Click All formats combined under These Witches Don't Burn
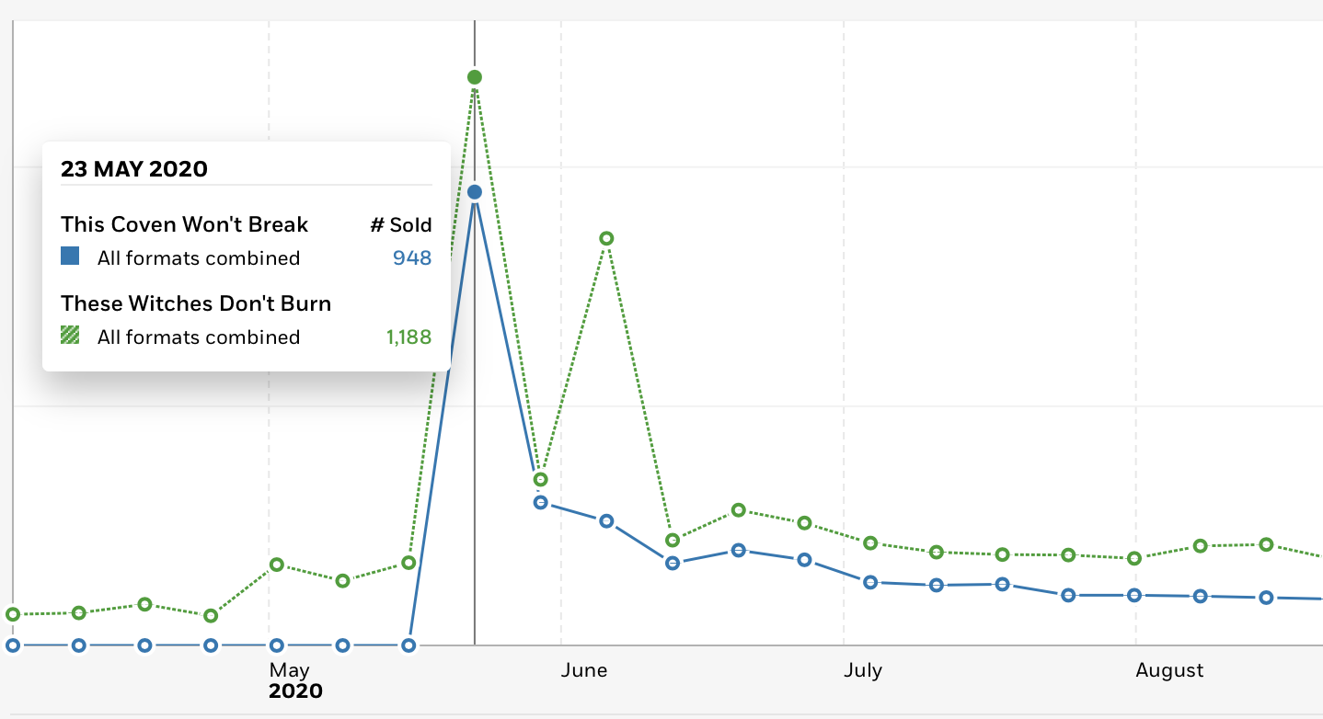Screen dimensions: 1323x719 [199, 337]
